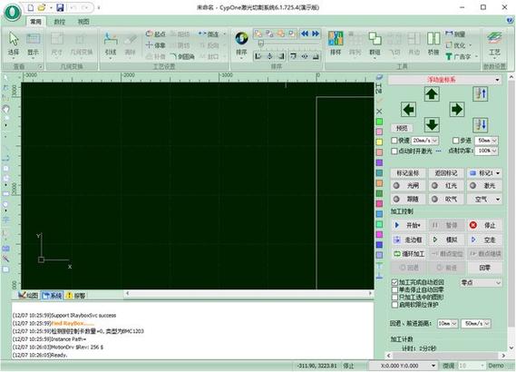Enable the 步进 step mode checkbox

pos(456,141)
